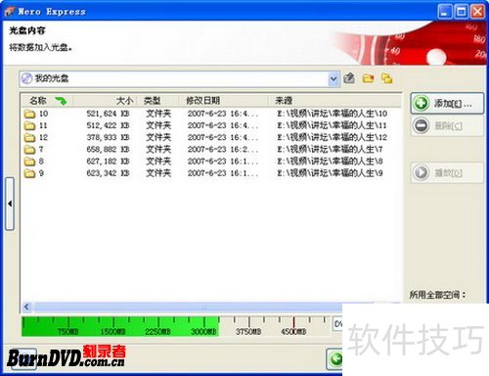Maximize the Nero Express window
This screenshot has height=376, width=489.
pyautogui.click(x=462, y=12)
